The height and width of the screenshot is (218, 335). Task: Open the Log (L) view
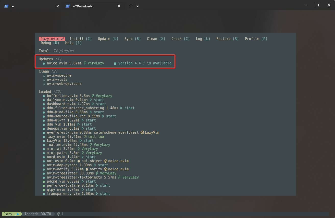click(x=203, y=39)
